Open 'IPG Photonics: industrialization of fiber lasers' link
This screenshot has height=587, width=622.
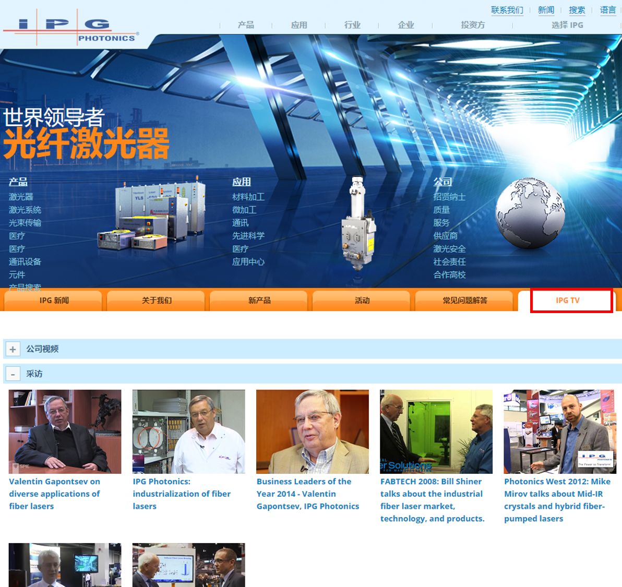[x=182, y=494]
